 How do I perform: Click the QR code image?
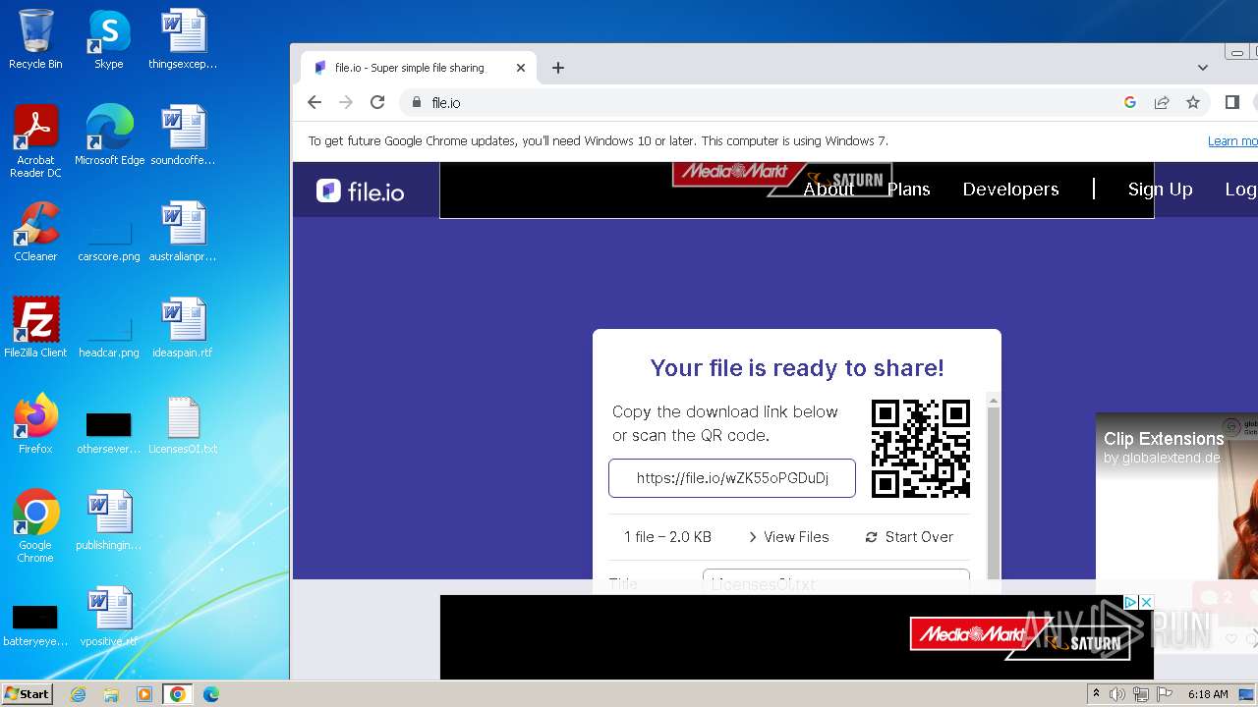[x=921, y=449]
